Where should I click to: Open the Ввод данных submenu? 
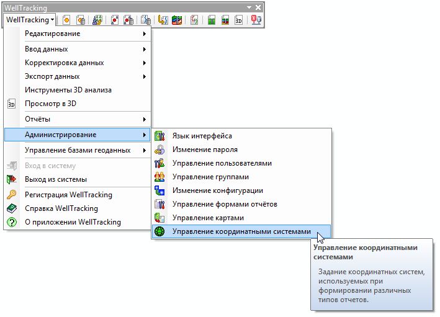78,49
